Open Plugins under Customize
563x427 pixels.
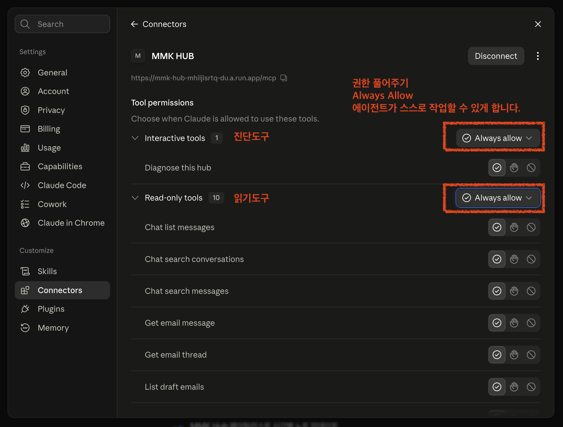[62, 309]
